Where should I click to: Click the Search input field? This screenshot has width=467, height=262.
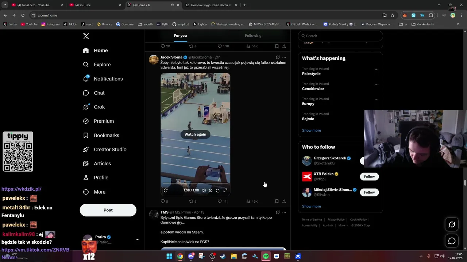pyautogui.click(x=340, y=36)
